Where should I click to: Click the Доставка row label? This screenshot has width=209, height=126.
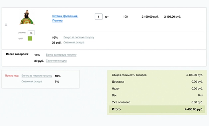point(118,82)
